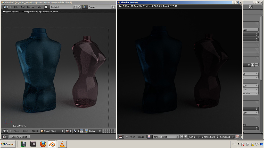Expand the Global orientation dropdown

[x=95, y=131]
